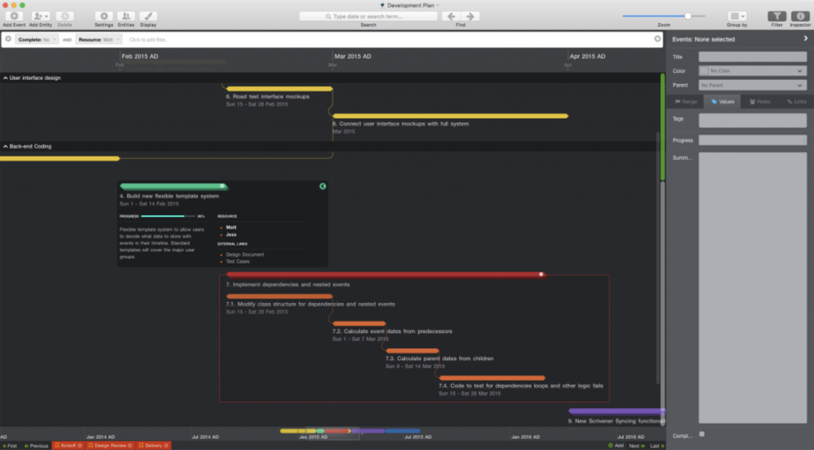This screenshot has width=814, height=450.
Task: Select the red Implement dependencies event bar
Action: pos(386,275)
